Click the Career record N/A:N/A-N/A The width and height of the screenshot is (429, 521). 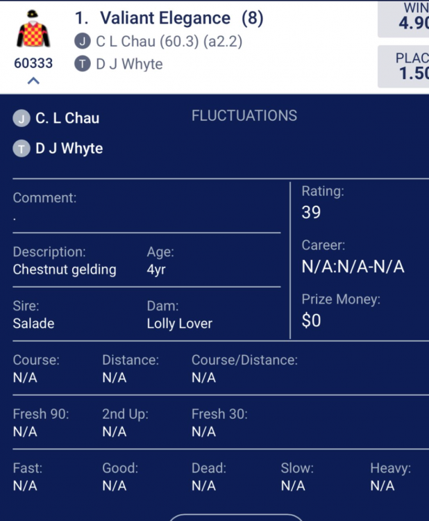tap(353, 267)
